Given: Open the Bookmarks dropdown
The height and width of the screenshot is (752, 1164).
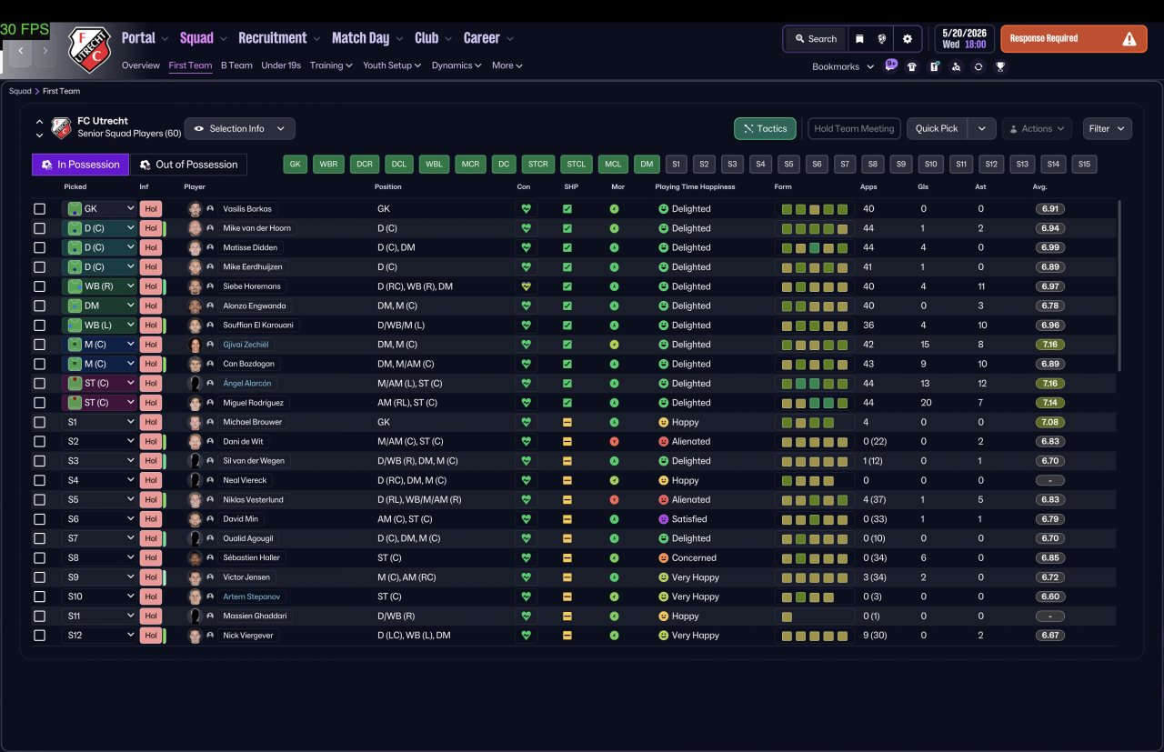Looking at the screenshot, I should [x=843, y=66].
